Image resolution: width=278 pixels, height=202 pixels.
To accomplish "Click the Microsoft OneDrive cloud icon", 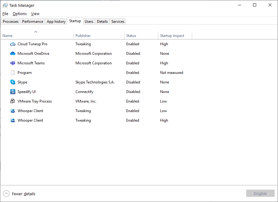I will point(13,53).
